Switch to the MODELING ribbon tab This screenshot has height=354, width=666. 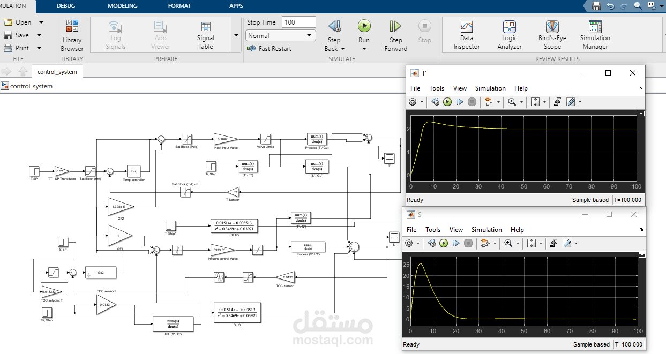(123, 6)
